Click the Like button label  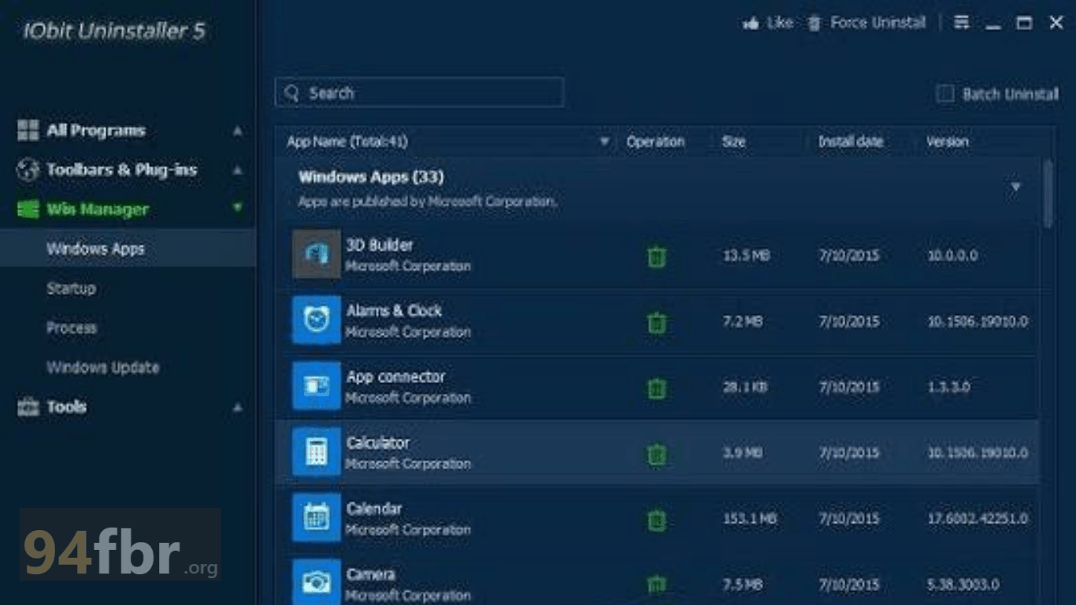tap(780, 23)
